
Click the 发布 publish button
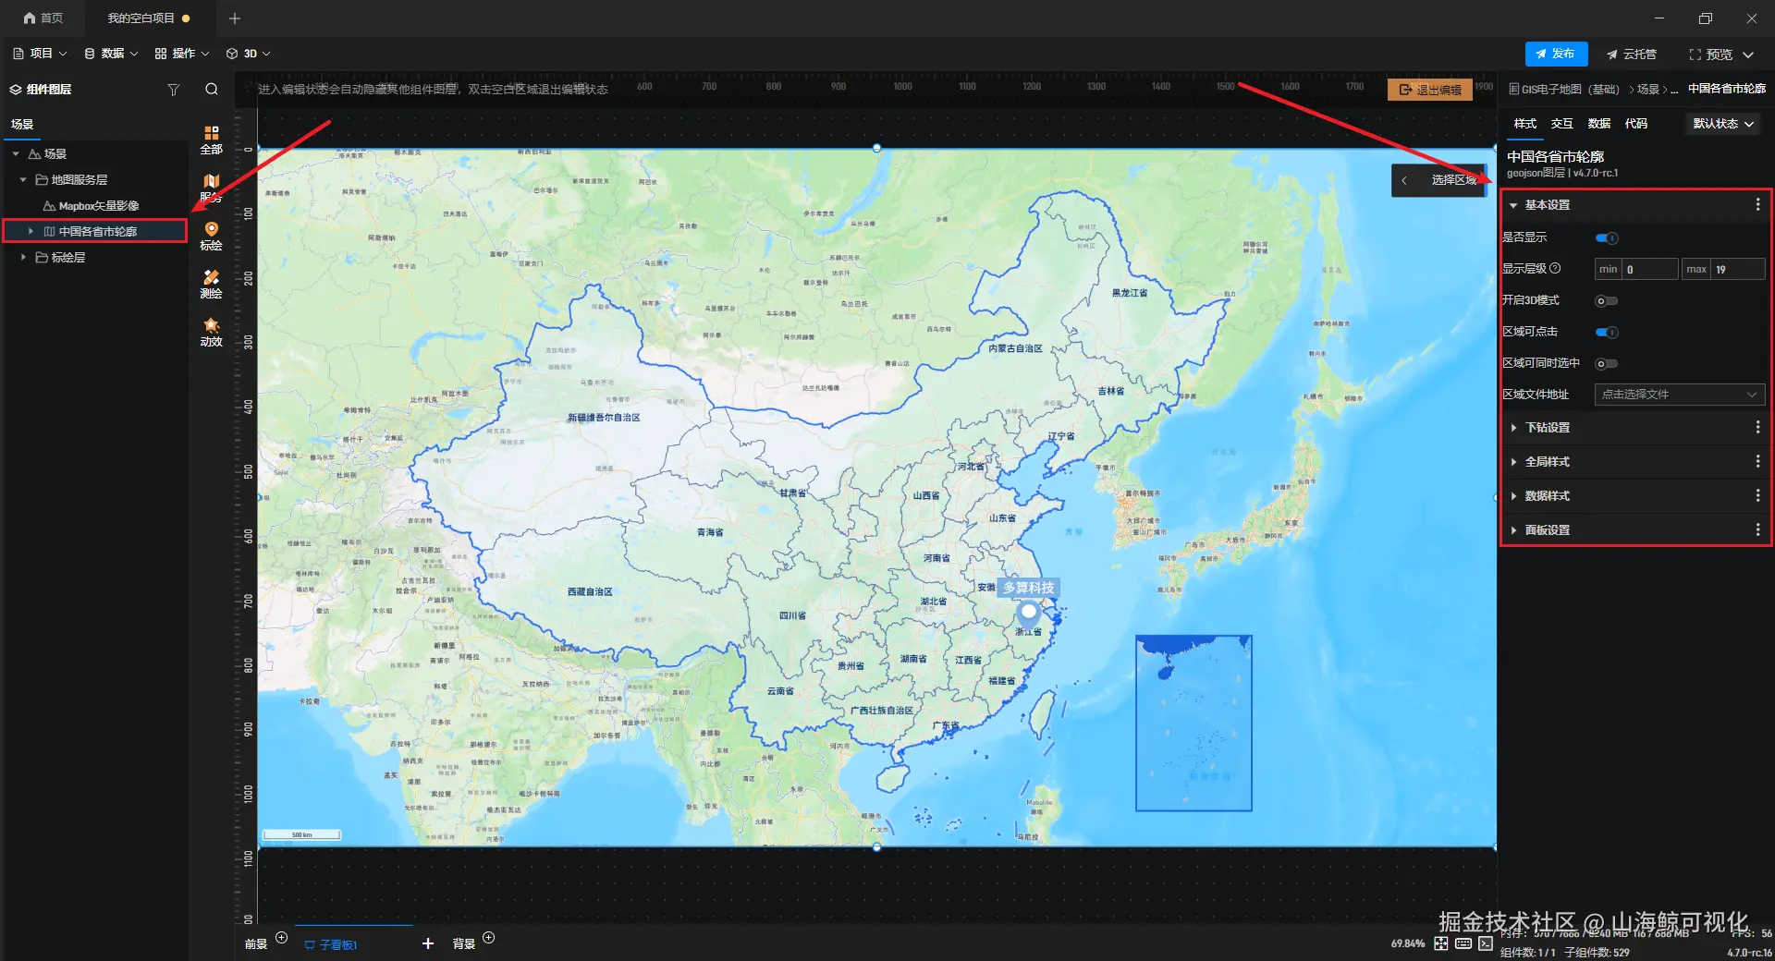pyautogui.click(x=1556, y=54)
